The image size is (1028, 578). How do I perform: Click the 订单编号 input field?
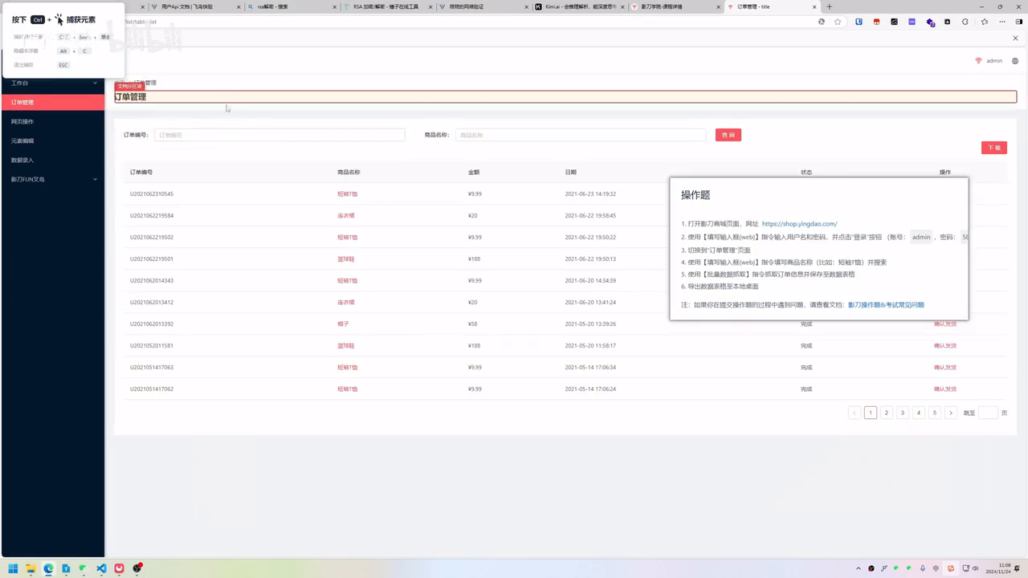click(x=279, y=135)
